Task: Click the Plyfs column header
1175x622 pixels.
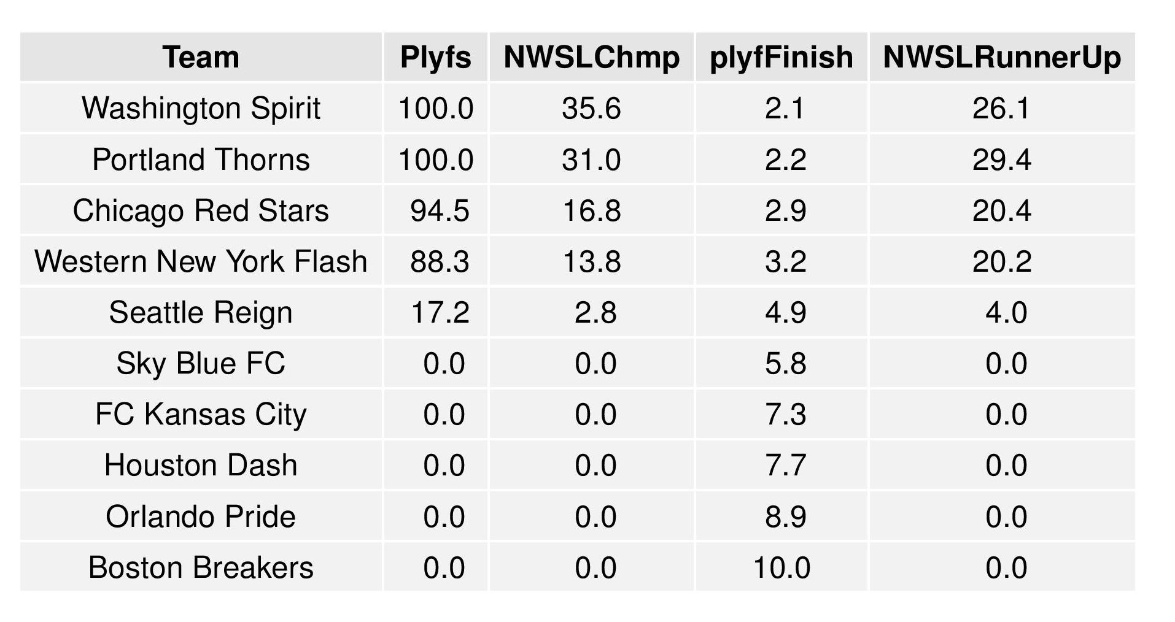Action: [435, 58]
